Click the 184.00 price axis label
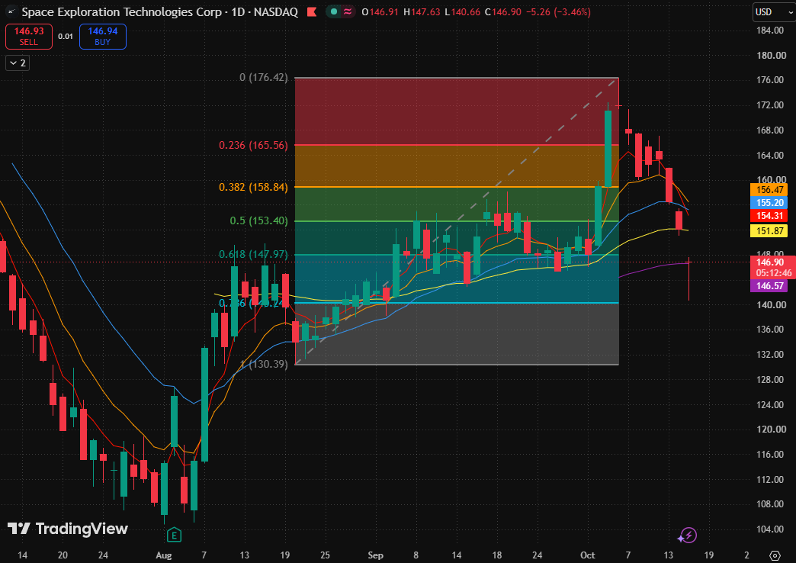 click(770, 31)
